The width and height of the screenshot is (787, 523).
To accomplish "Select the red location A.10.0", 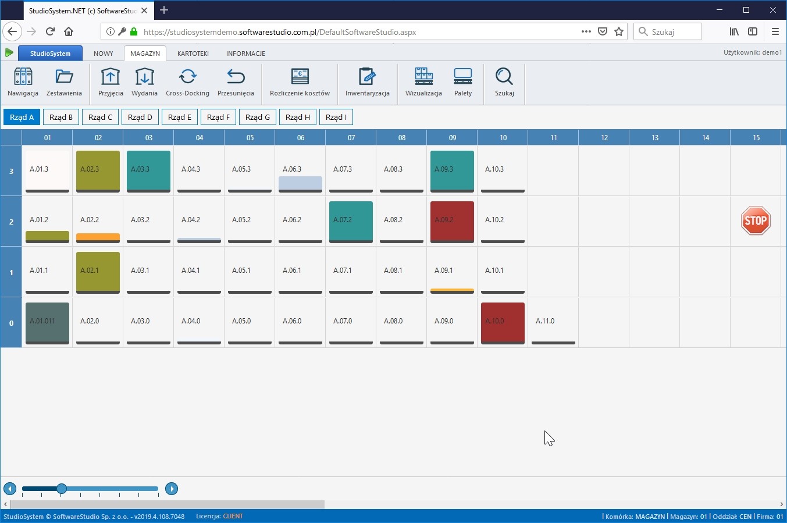I will (503, 323).
